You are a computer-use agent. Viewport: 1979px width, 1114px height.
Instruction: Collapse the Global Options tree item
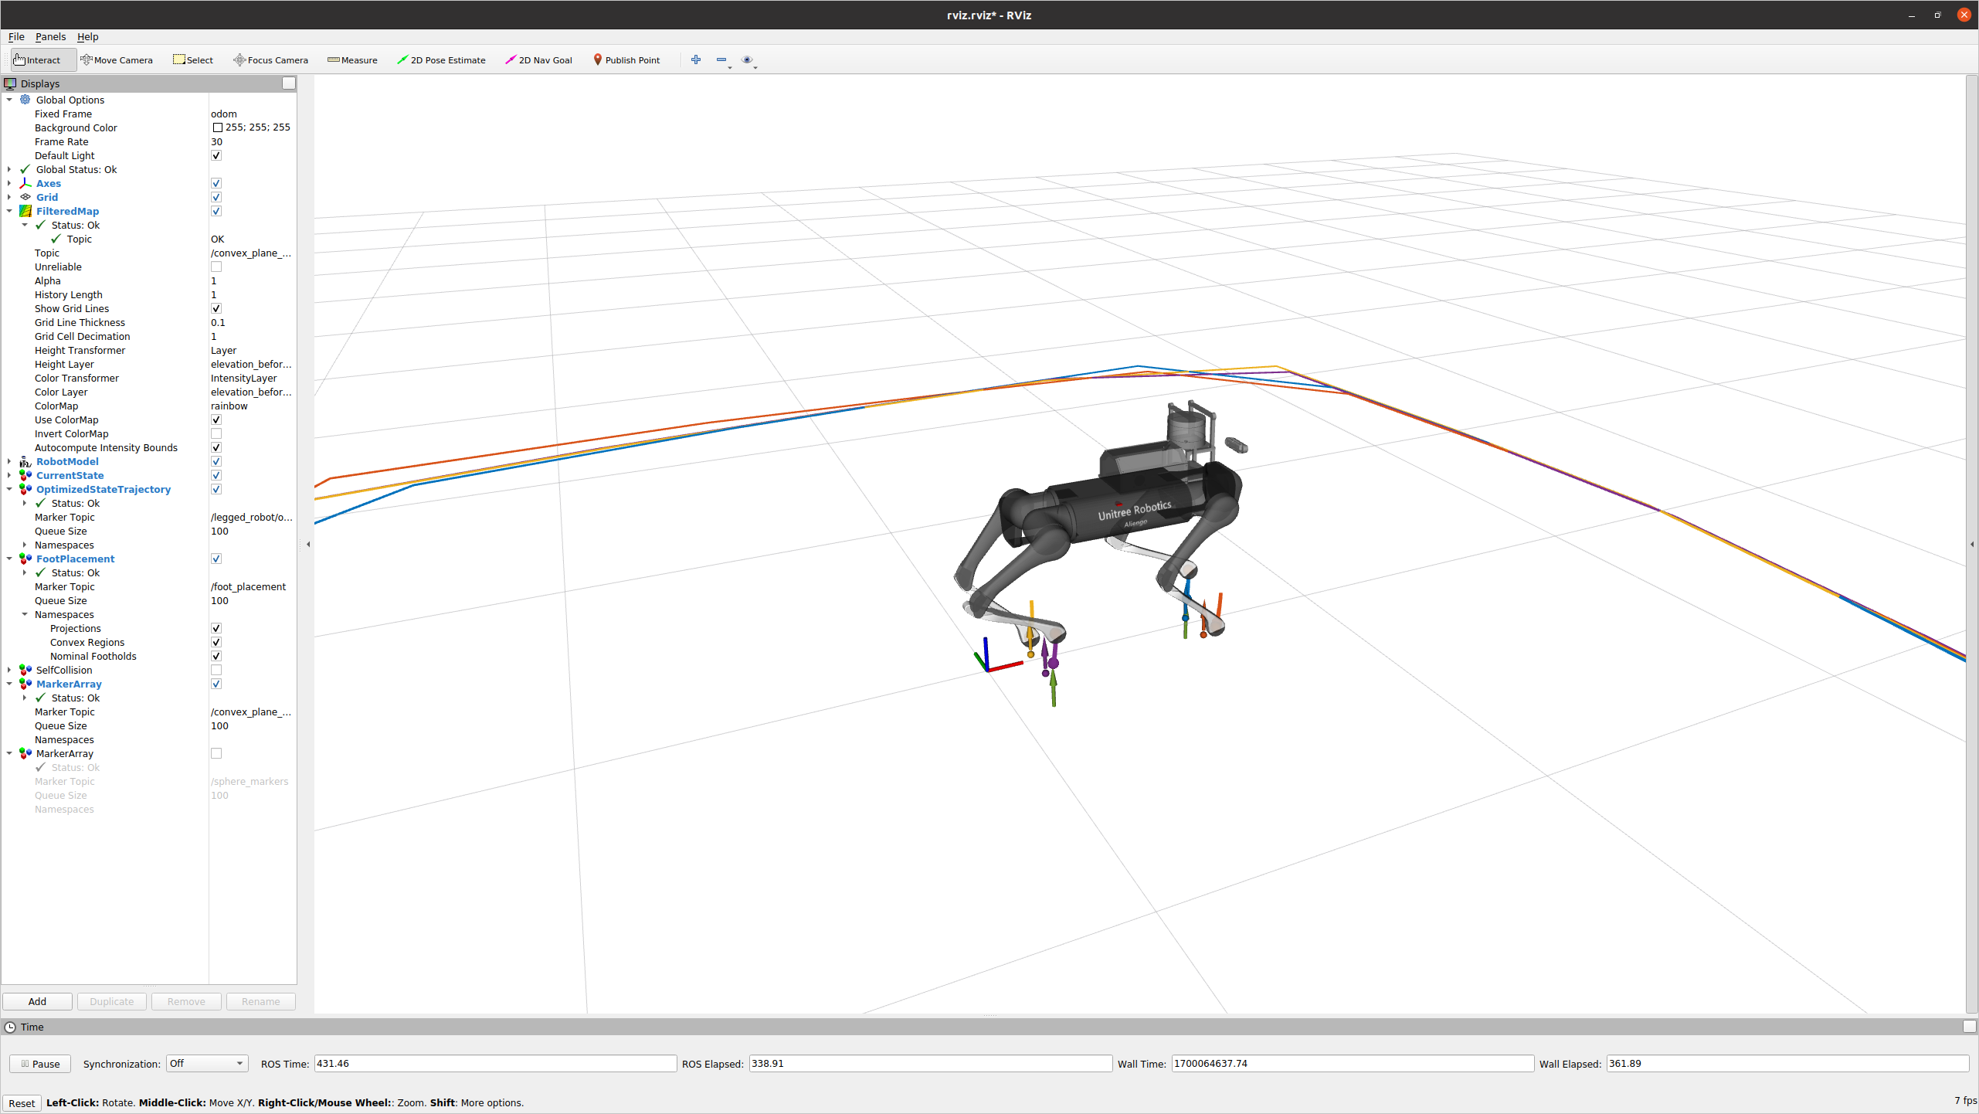click(x=10, y=100)
